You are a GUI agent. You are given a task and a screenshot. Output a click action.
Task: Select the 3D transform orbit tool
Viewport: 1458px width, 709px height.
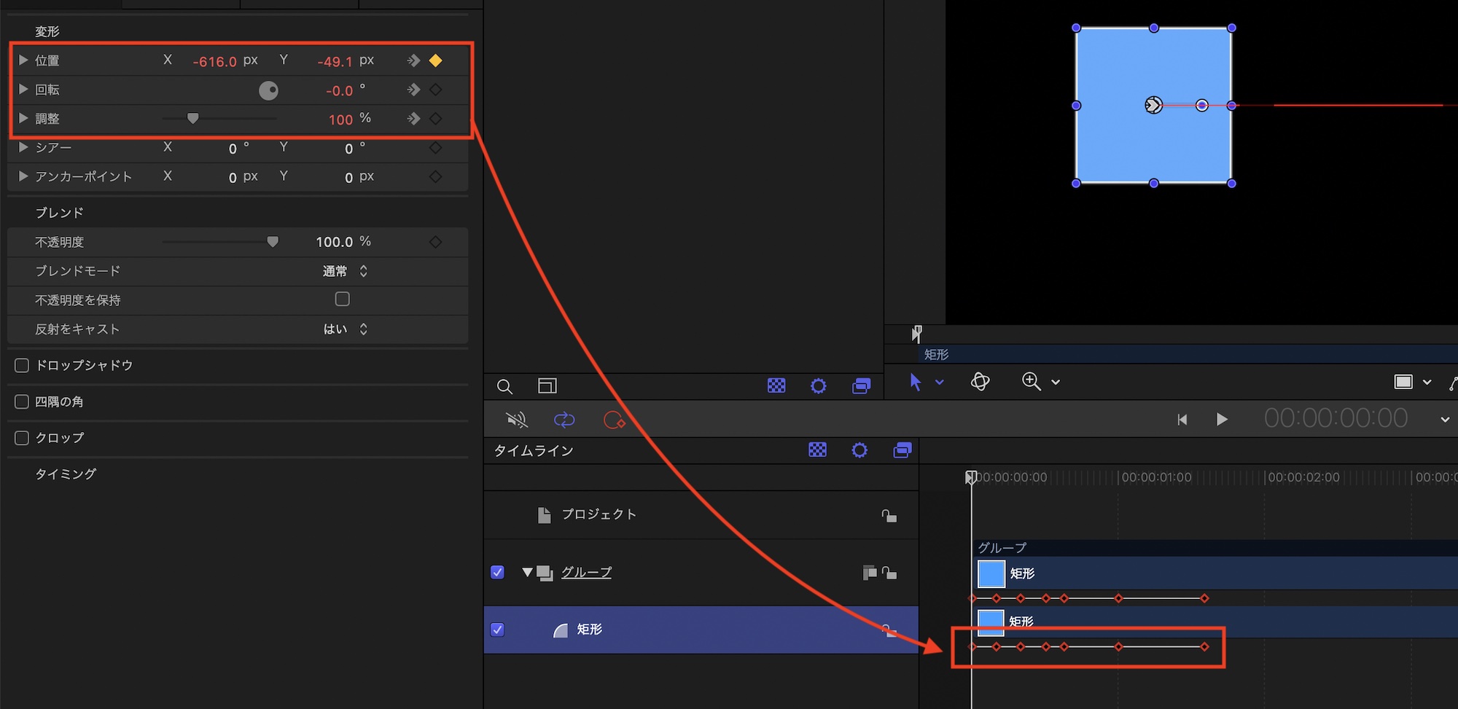981,382
